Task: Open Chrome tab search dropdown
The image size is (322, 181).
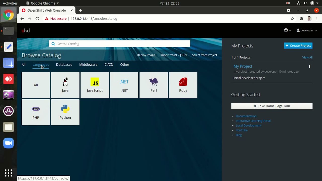Action: point(289,10)
